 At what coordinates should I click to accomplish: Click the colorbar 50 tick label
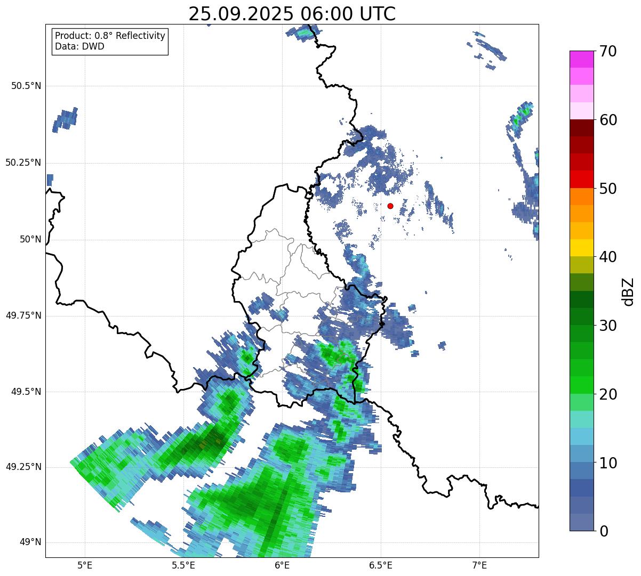point(608,189)
